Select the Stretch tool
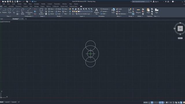The image size is (185, 104). (51, 14)
